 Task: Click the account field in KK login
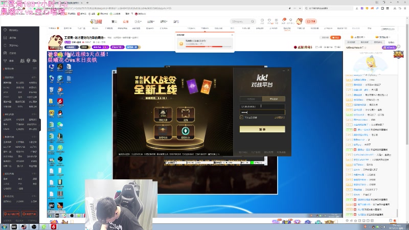(262, 106)
